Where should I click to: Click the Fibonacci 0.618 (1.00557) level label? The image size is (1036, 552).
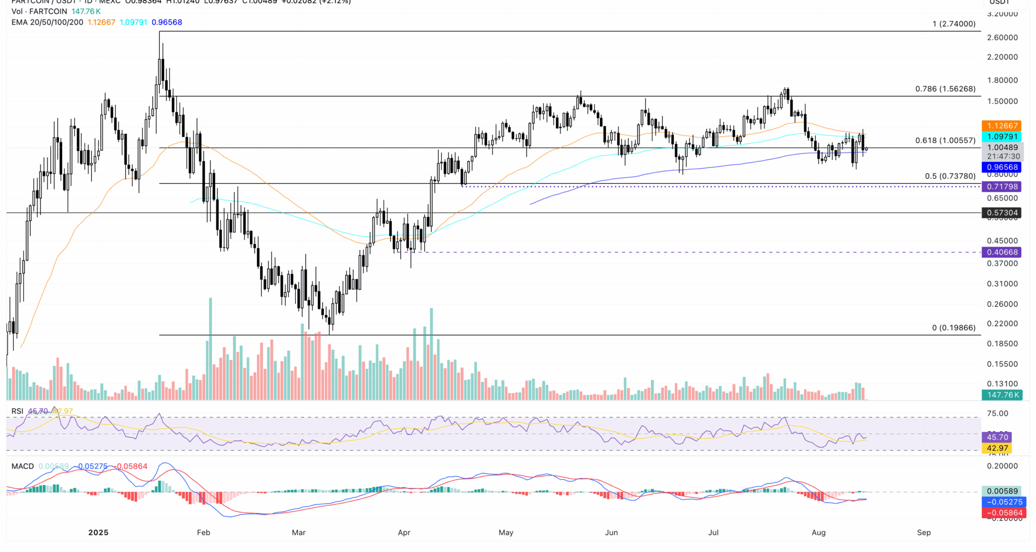click(x=945, y=141)
